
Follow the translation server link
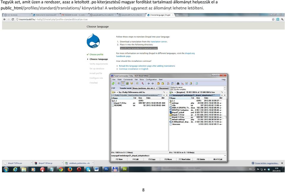(159, 42)
